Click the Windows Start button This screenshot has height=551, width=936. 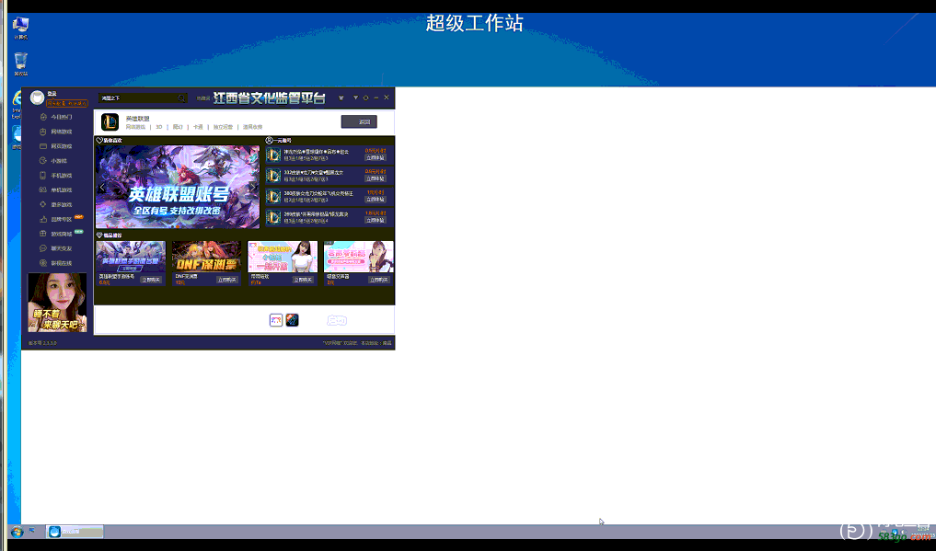pyautogui.click(x=17, y=532)
